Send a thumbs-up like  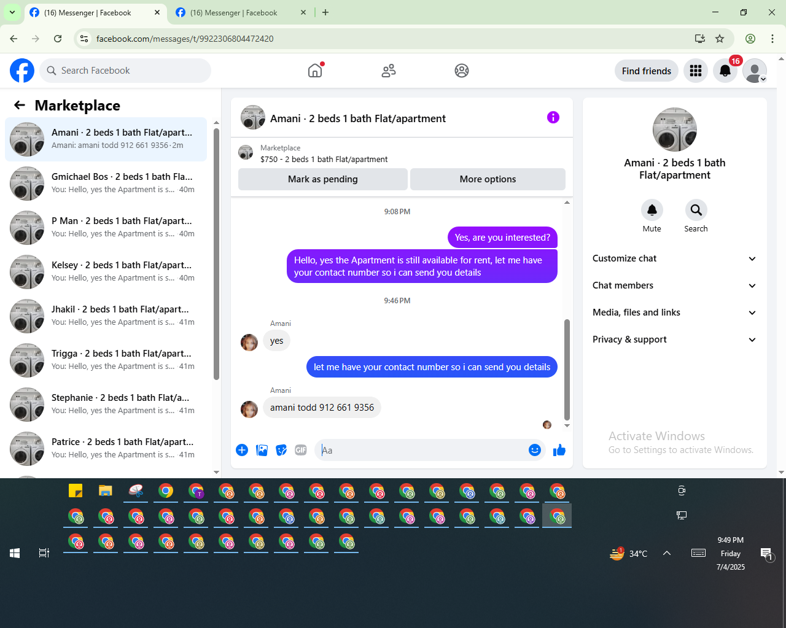[559, 450]
